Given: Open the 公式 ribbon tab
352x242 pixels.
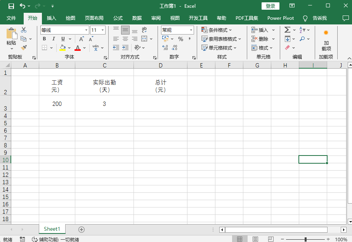Looking at the screenshot, I should 118,18.
